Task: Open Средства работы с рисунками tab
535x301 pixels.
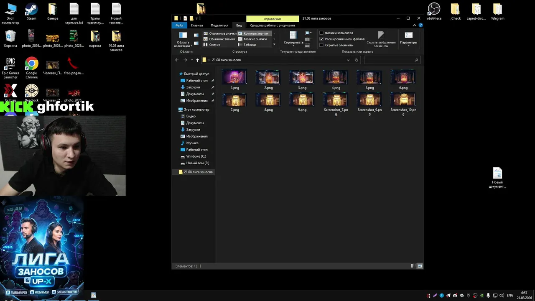Action: point(273,25)
